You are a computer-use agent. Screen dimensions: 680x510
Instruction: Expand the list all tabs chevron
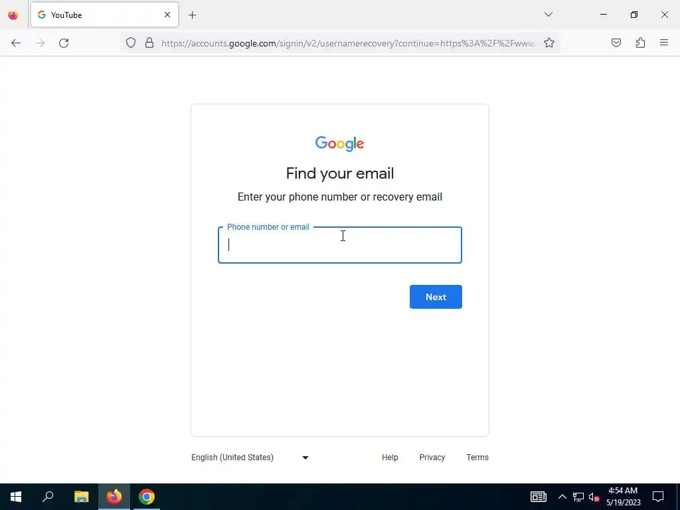point(548,15)
